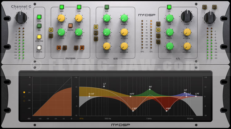
Task: Toggle the IN button beside the C/L section
Action: 158,30
